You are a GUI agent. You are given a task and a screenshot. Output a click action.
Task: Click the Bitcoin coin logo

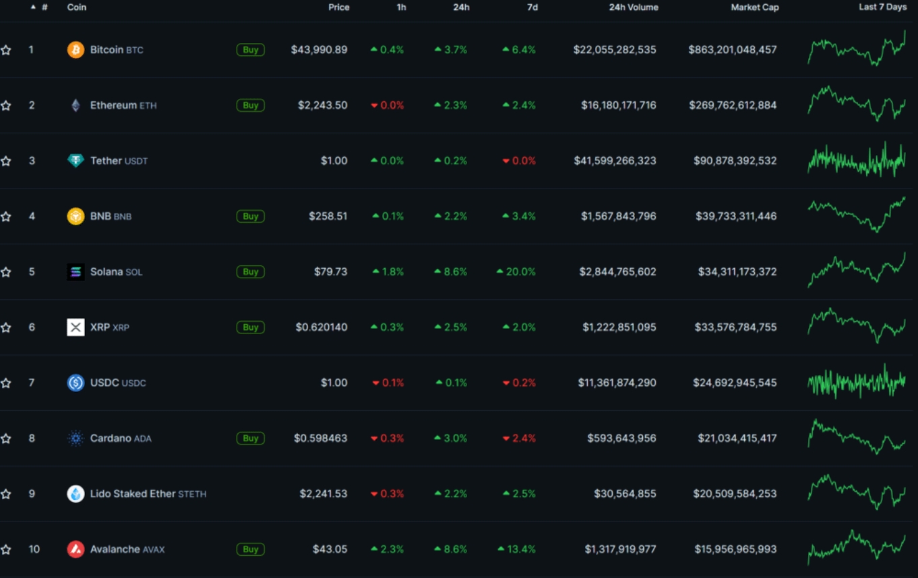75,50
